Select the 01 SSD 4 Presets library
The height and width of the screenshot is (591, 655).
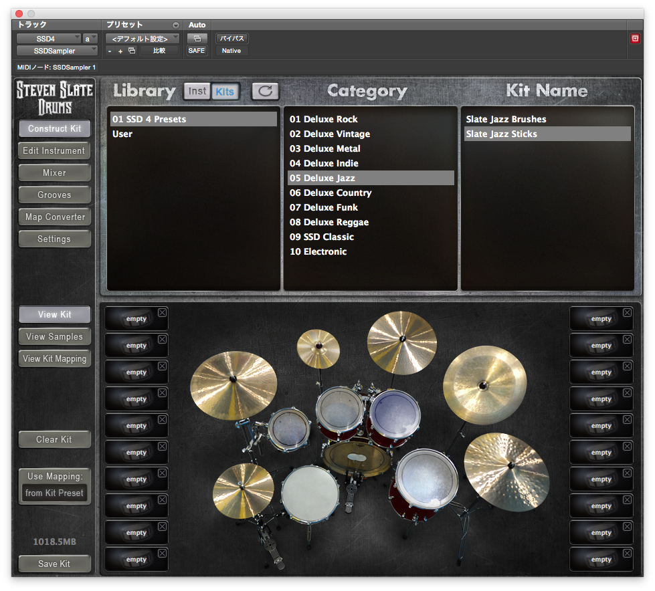click(x=193, y=119)
